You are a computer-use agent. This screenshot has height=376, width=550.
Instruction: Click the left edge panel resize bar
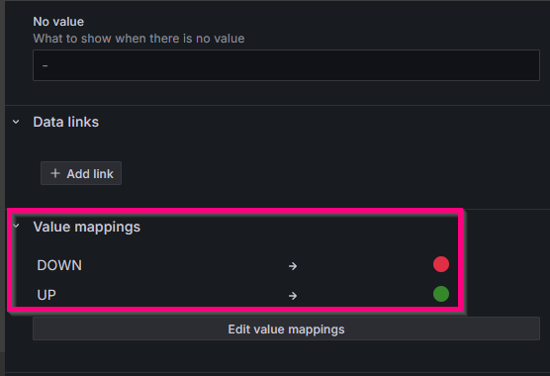point(2,175)
